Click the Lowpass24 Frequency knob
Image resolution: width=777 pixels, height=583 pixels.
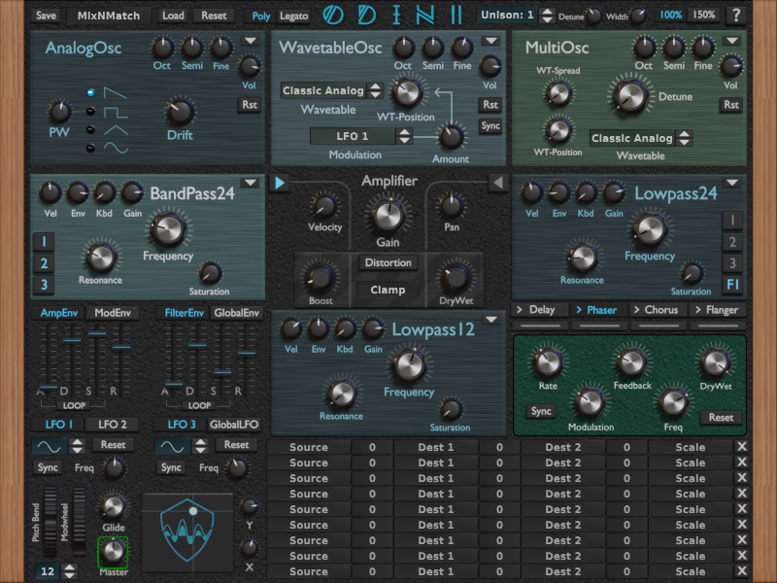pyautogui.click(x=649, y=229)
